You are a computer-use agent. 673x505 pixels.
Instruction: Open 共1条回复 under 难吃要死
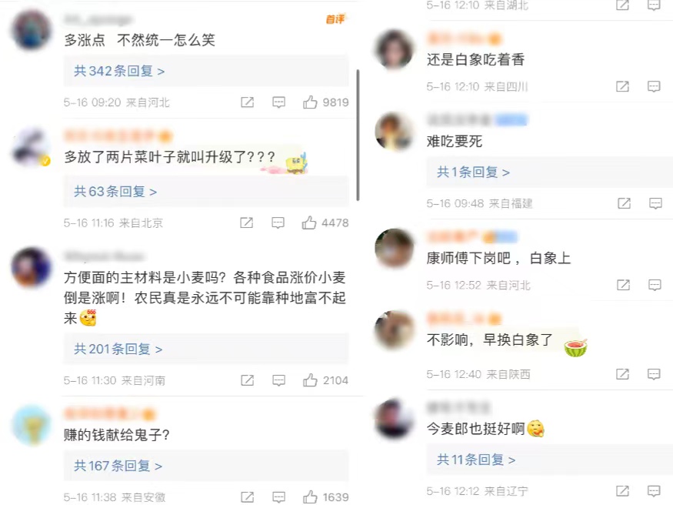pyautogui.click(x=474, y=172)
